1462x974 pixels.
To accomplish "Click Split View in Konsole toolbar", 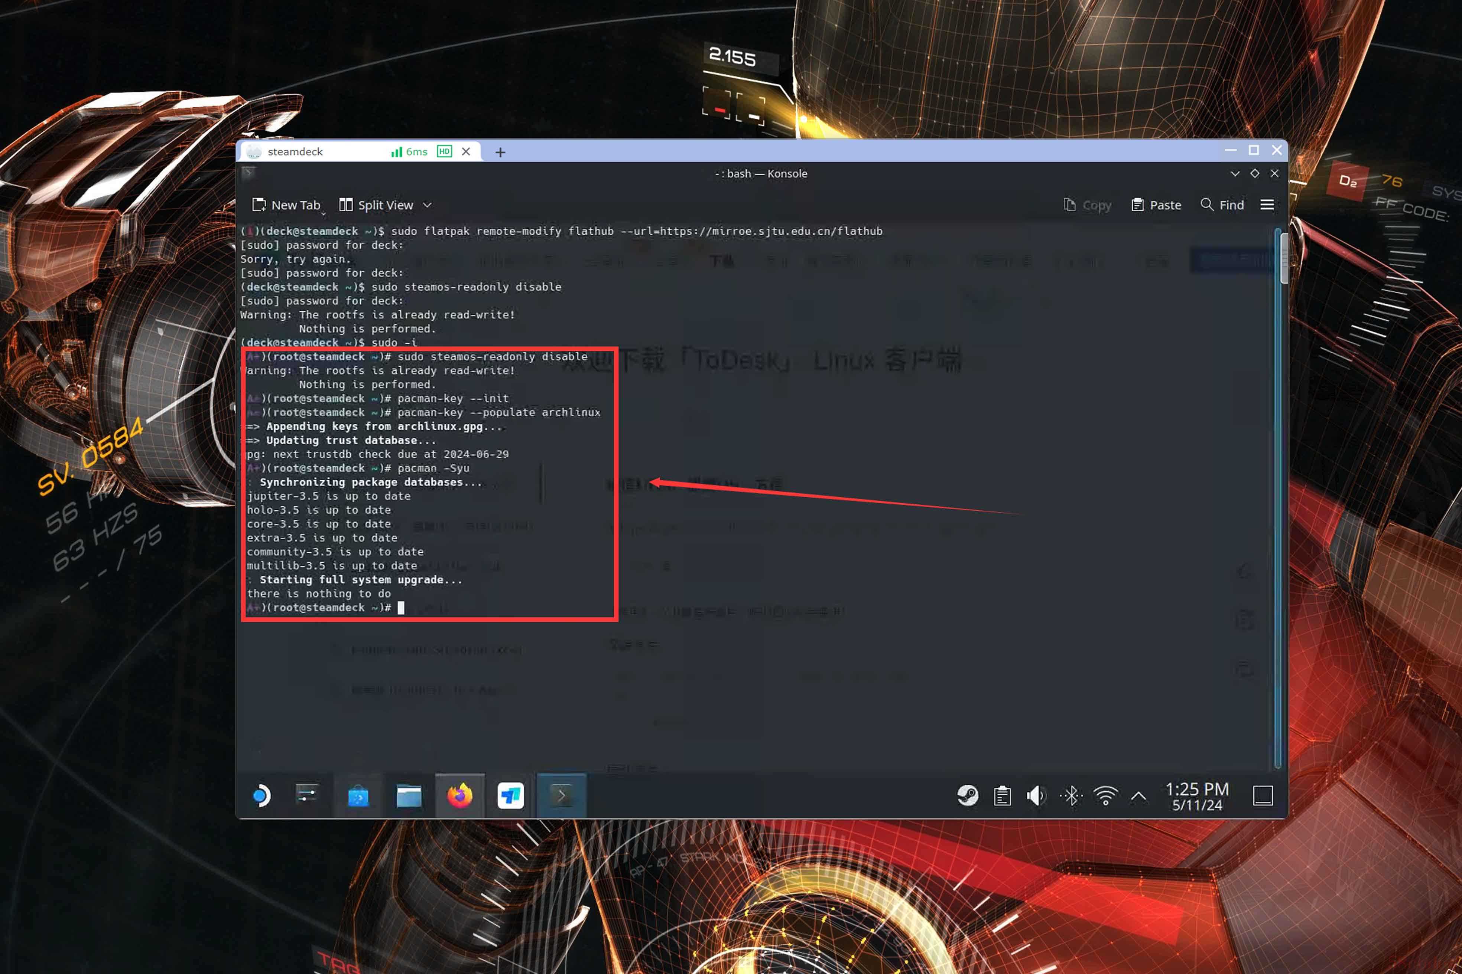I will [x=376, y=205].
